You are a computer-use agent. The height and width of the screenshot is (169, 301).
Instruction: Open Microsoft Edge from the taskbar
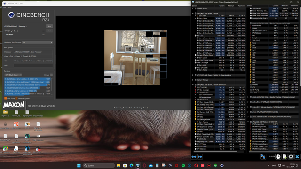click(131, 165)
